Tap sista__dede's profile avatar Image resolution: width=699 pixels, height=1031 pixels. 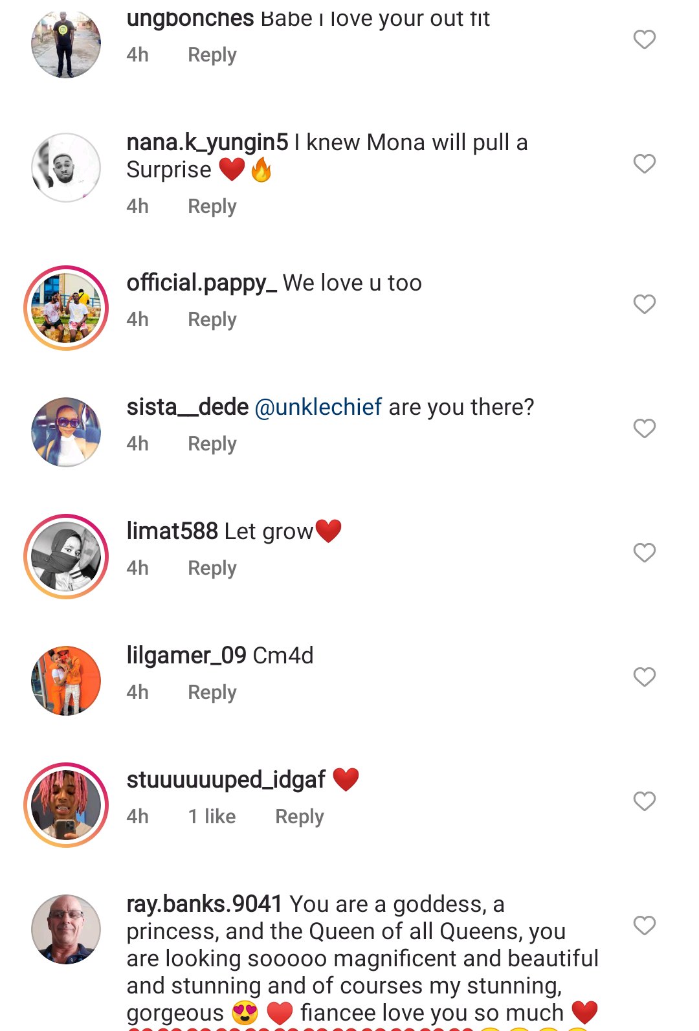(x=66, y=432)
